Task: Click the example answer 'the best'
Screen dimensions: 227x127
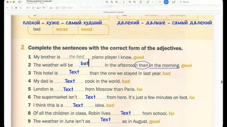Action: coord(77,56)
